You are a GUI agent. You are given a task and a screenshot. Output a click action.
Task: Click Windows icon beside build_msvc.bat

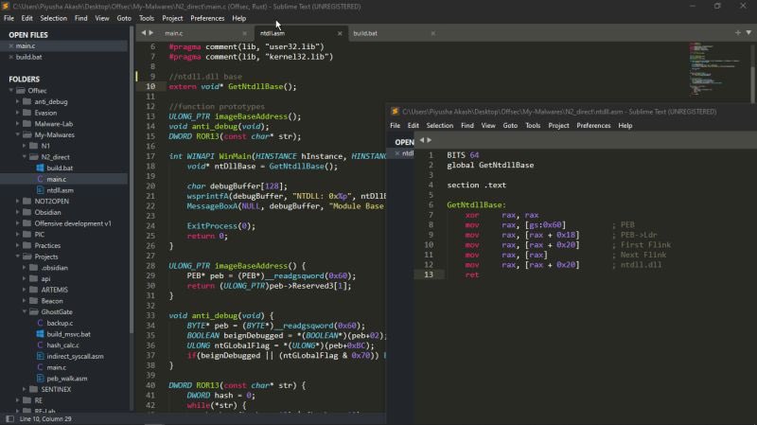point(40,334)
